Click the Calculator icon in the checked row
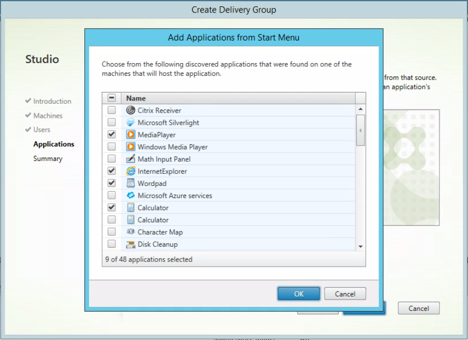The height and width of the screenshot is (340, 468). point(130,208)
